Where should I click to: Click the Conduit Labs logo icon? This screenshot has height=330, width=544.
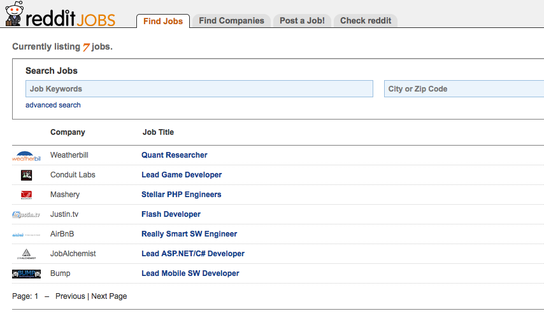click(26, 175)
